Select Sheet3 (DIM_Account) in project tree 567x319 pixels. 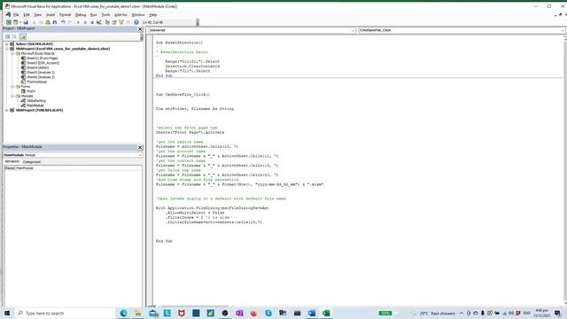[x=43, y=63]
